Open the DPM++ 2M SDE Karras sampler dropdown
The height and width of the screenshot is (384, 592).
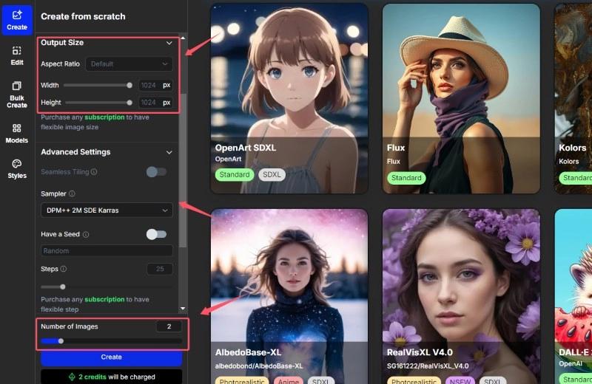[107, 210]
